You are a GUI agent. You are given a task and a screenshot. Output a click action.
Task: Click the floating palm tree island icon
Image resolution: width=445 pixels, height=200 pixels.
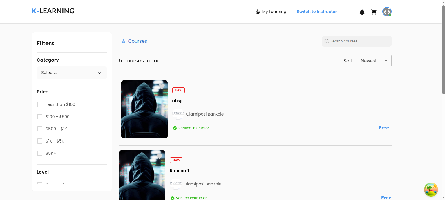pyautogui.click(x=431, y=190)
